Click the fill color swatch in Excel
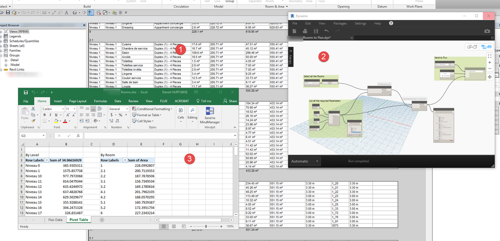The height and width of the screenshot is (241, 500). click(55, 121)
